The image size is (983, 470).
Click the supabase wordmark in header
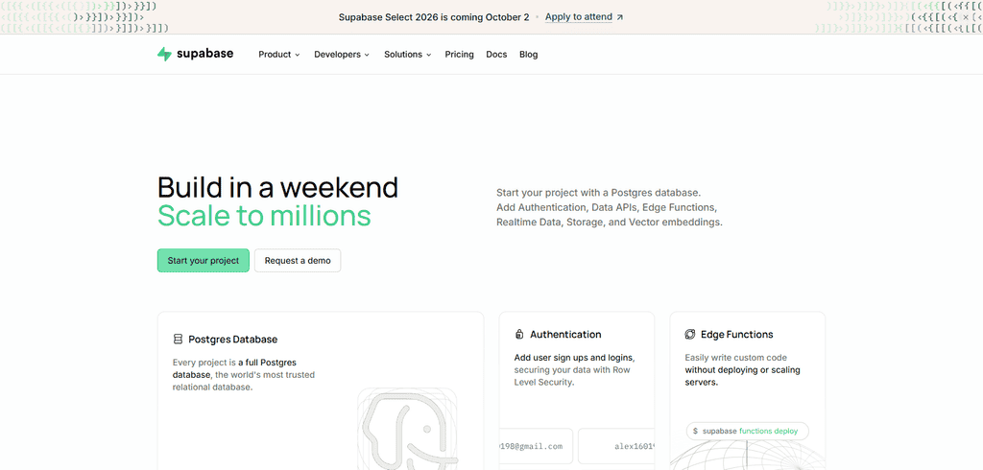pyautogui.click(x=205, y=54)
